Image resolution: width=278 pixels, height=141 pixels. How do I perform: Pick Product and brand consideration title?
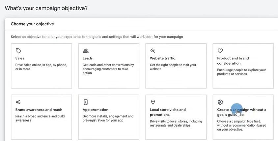coord(233,61)
